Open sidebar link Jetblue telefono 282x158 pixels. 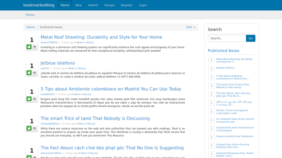point(225,68)
